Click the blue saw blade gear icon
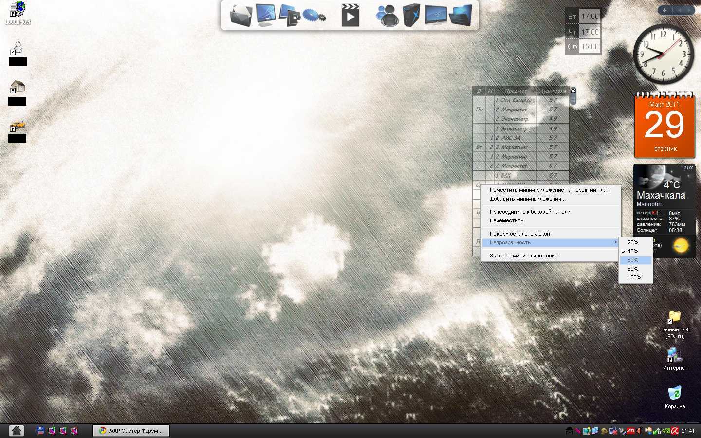 click(314, 15)
